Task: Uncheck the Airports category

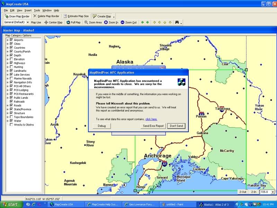Action: coord(11,40)
